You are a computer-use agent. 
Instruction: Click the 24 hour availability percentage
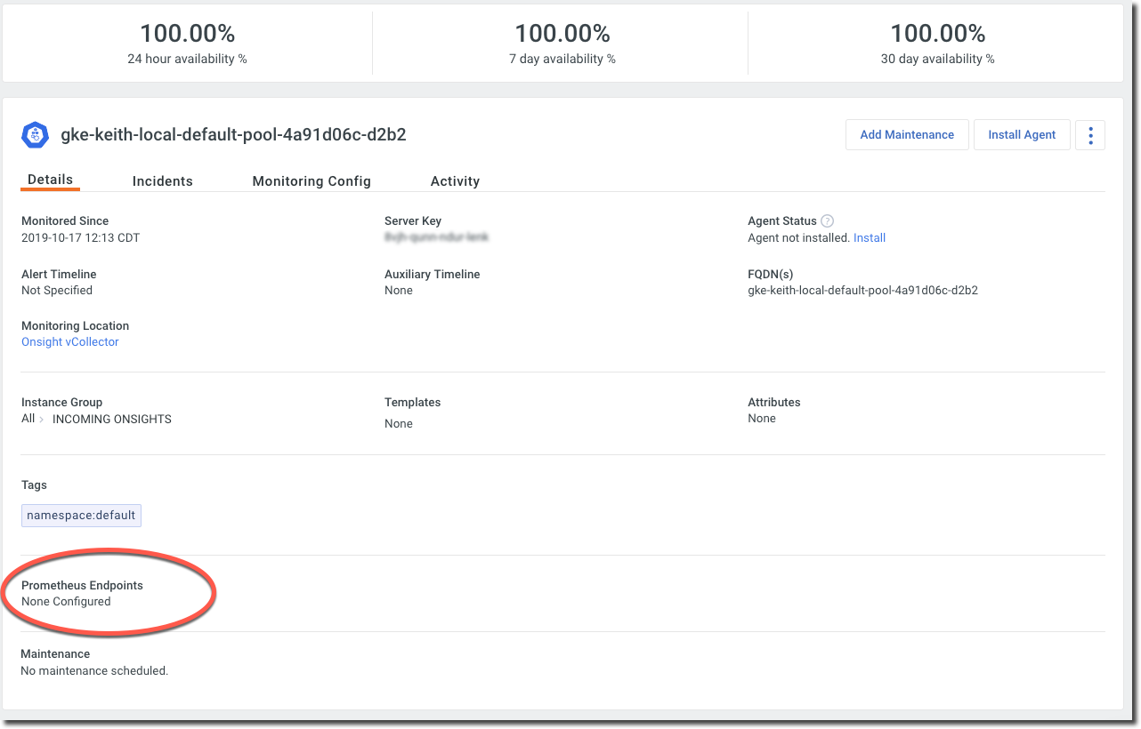click(187, 35)
